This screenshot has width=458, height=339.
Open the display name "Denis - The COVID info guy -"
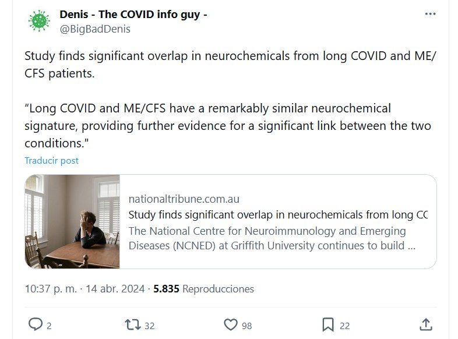click(133, 14)
